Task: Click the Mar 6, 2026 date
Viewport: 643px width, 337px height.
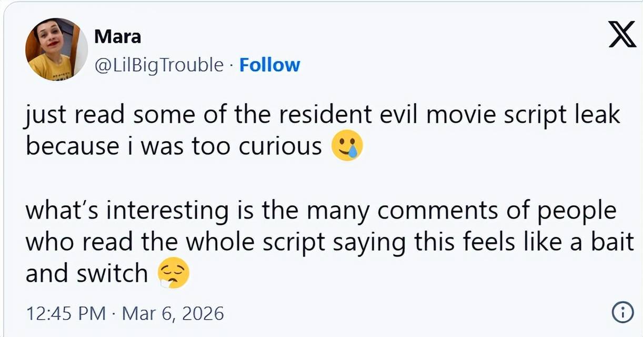Action: (x=173, y=314)
